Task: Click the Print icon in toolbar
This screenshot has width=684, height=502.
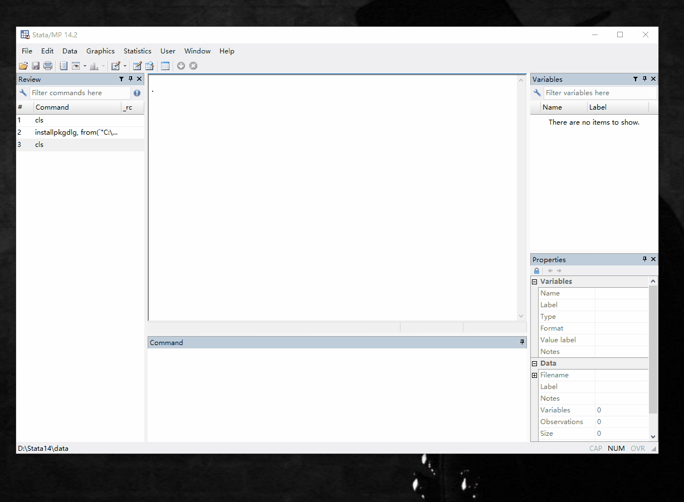Action: tap(48, 66)
